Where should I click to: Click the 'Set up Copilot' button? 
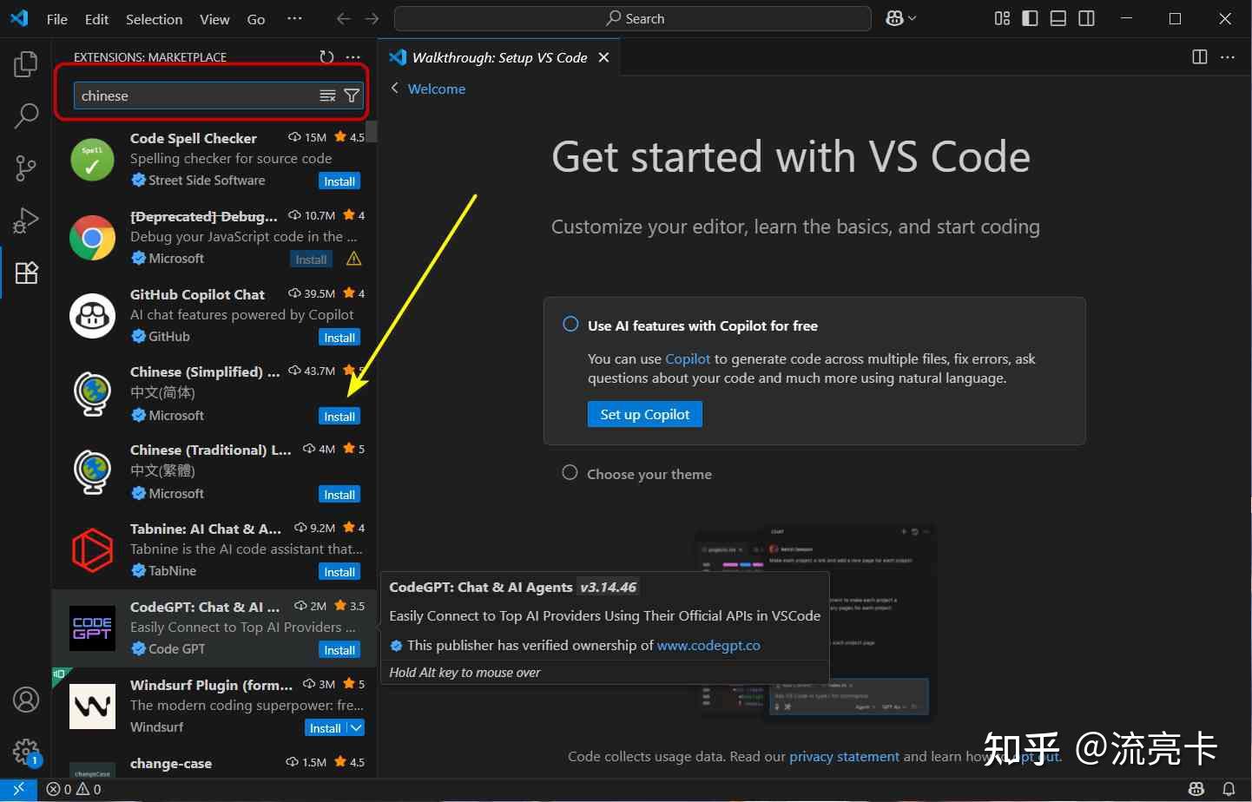point(645,414)
